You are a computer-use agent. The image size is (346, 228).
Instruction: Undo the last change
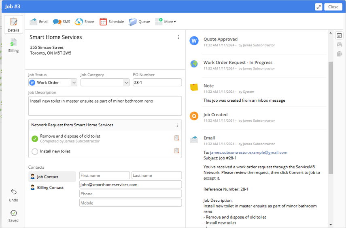[x=13, y=195]
